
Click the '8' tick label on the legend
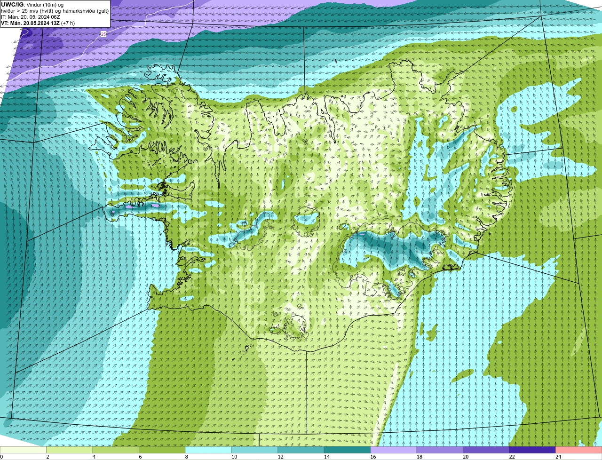[187, 457]
